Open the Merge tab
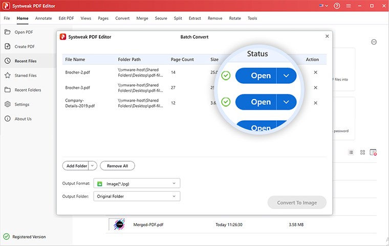This screenshot has width=389, height=246. tap(142, 18)
